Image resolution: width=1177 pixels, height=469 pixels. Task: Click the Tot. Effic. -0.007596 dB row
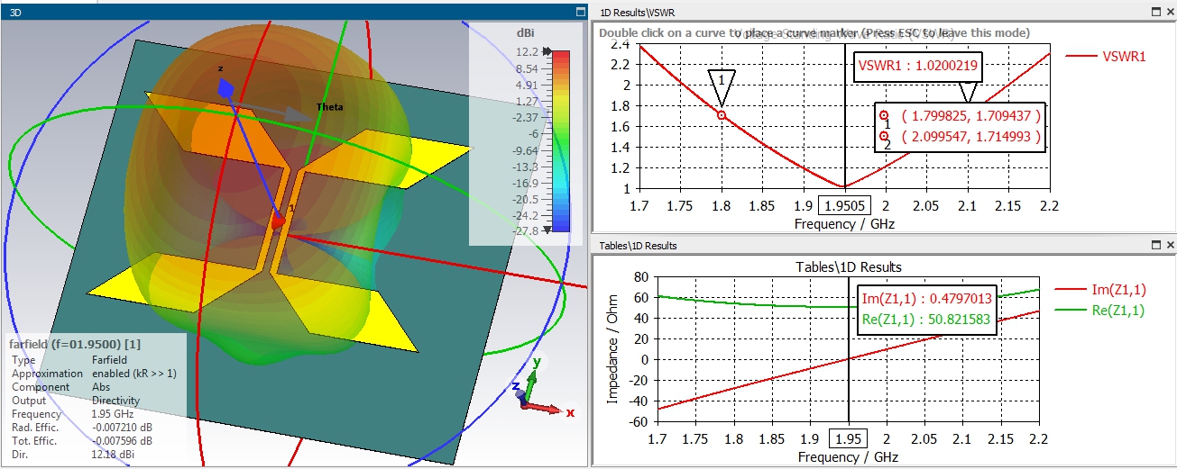(81, 441)
